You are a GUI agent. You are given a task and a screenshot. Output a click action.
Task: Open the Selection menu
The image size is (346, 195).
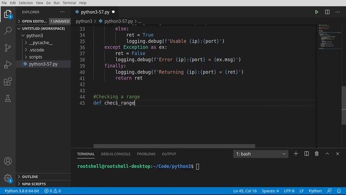[25, 3]
